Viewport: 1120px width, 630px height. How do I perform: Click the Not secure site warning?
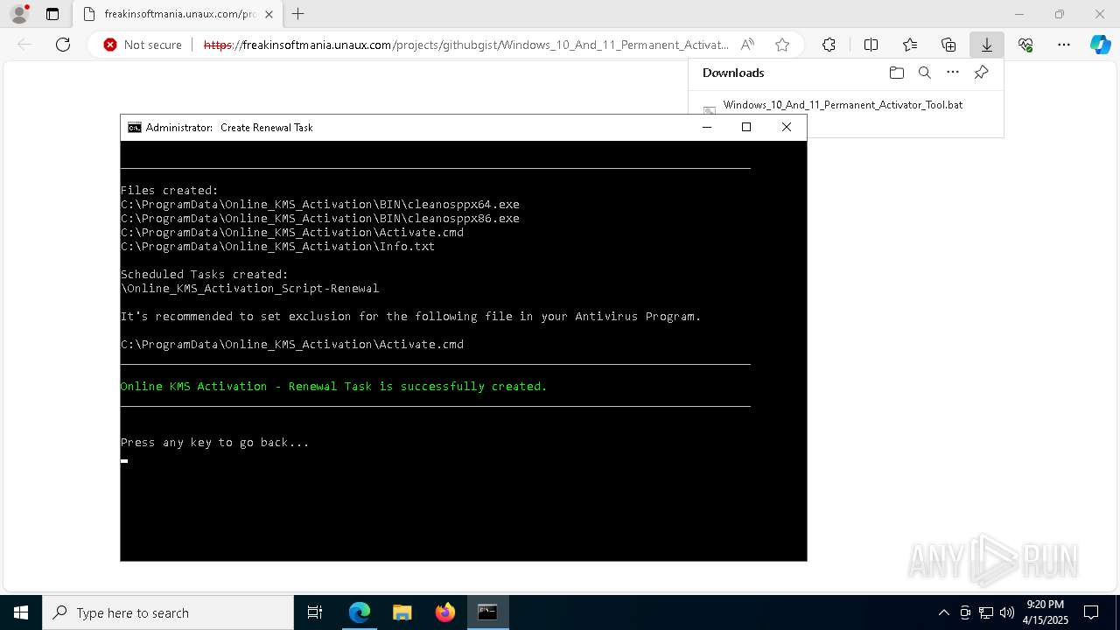(x=143, y=45)
